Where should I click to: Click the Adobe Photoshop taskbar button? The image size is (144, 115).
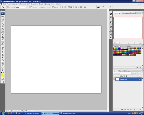[x=32, y=113]
